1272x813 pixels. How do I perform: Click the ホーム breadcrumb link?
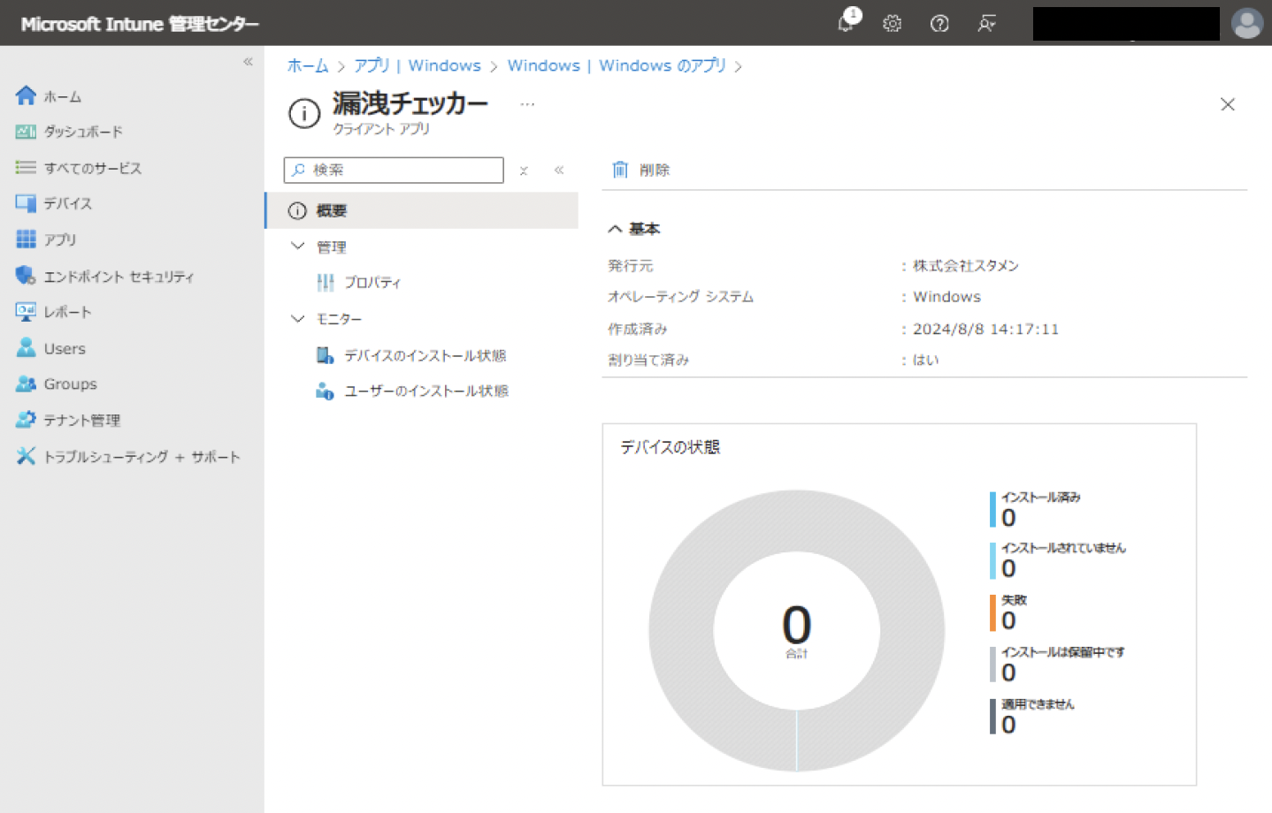point(308,66)
